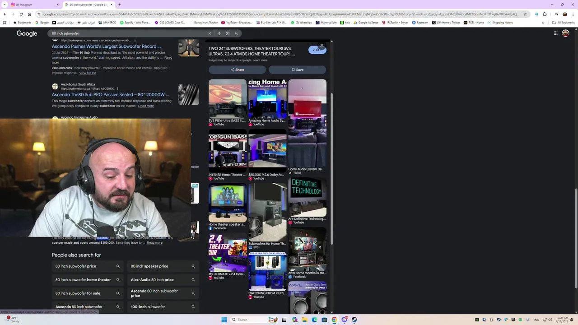Open 'Amazing Home Audio Sy...' thumbnail
The width and height of the screenshot is (578, 325).
[x=267, y=99]
